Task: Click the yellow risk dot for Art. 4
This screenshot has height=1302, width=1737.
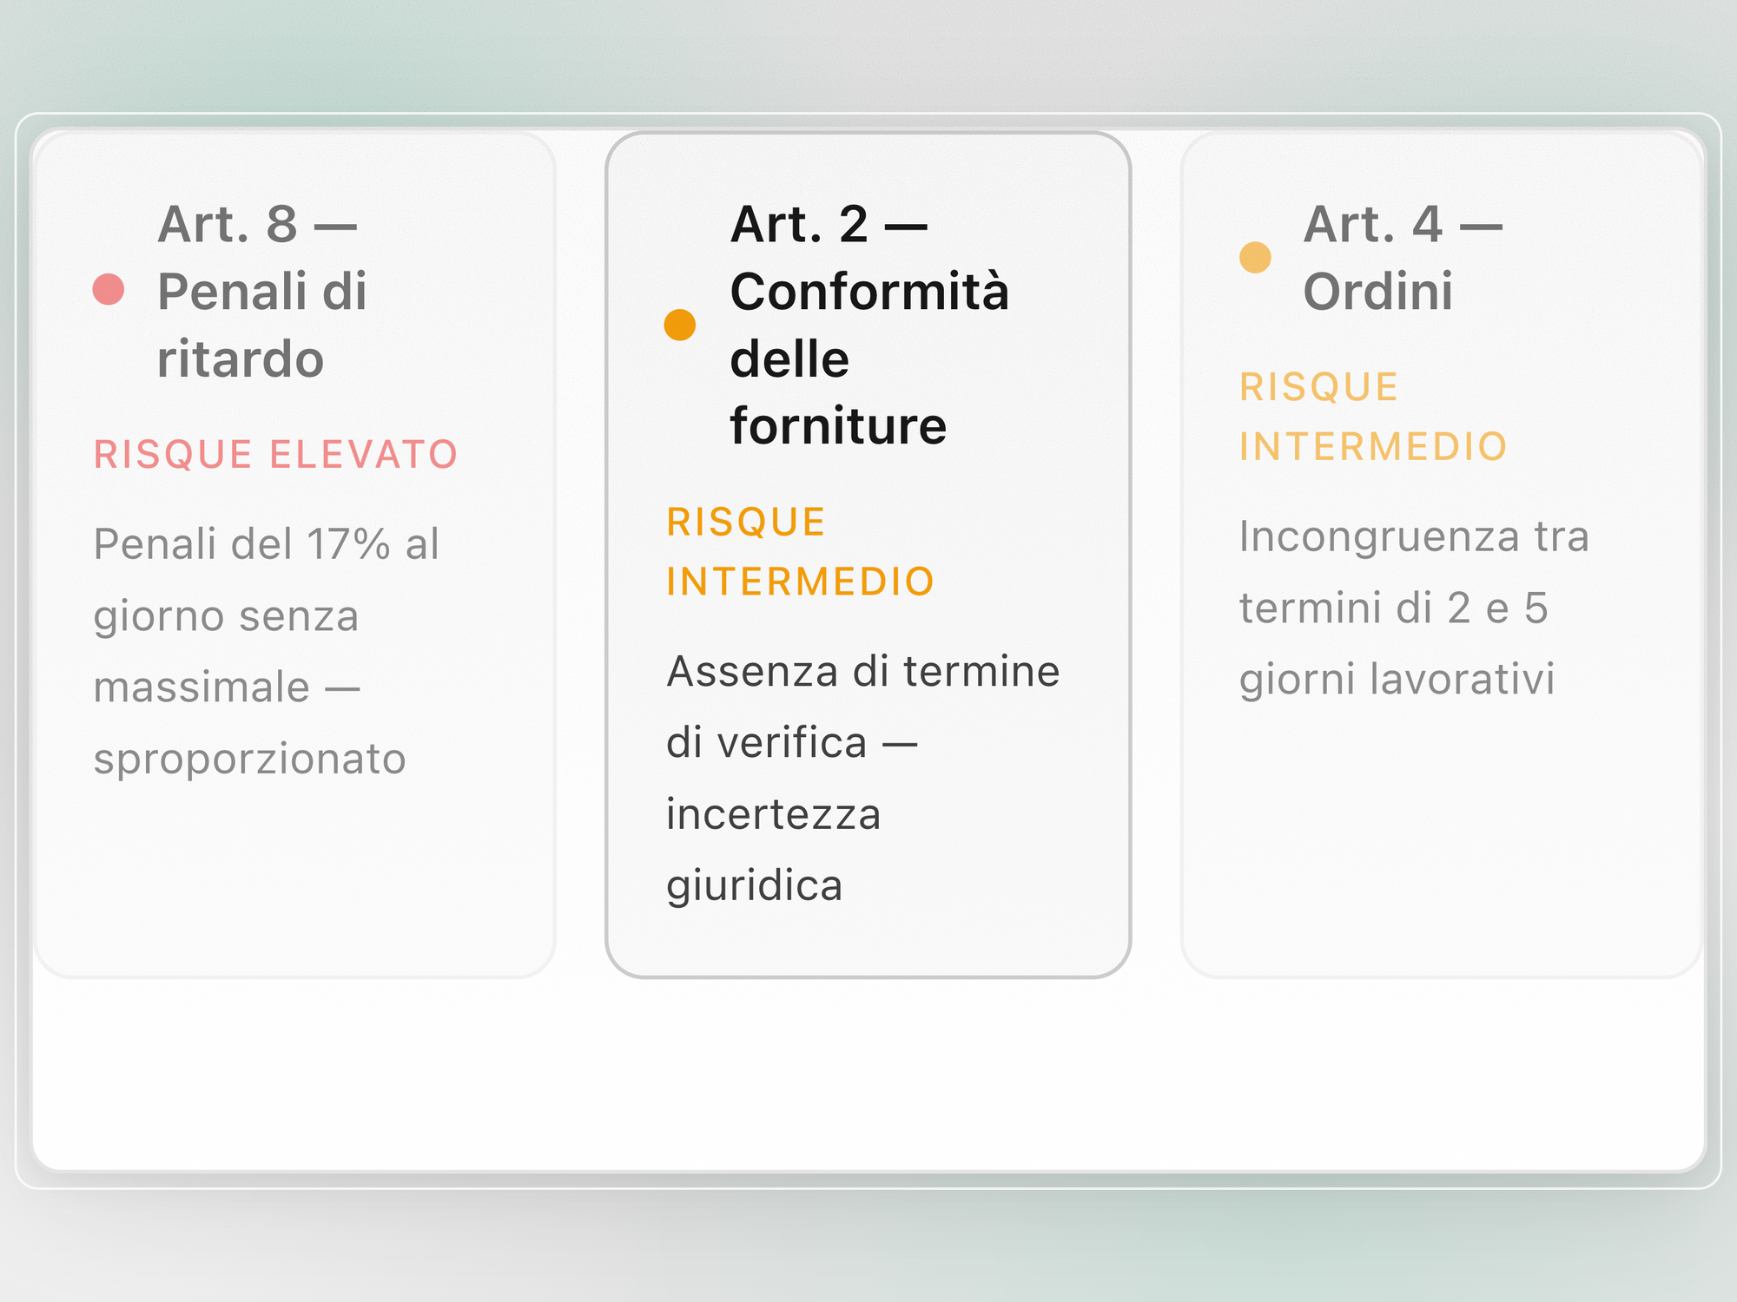Action: [1255, 257]
